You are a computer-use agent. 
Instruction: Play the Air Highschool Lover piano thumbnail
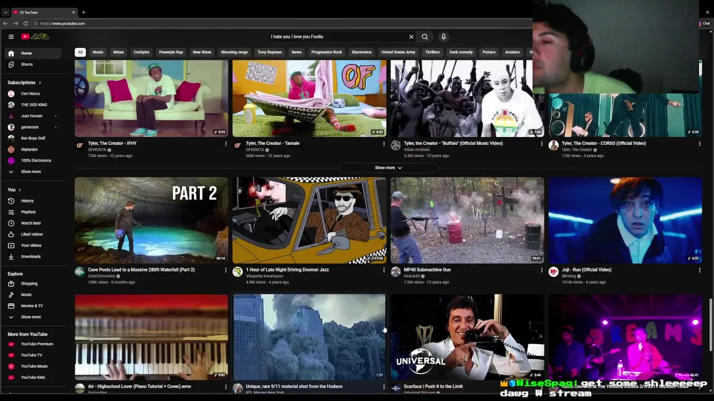pyautogui.click(x=151, y=337)
